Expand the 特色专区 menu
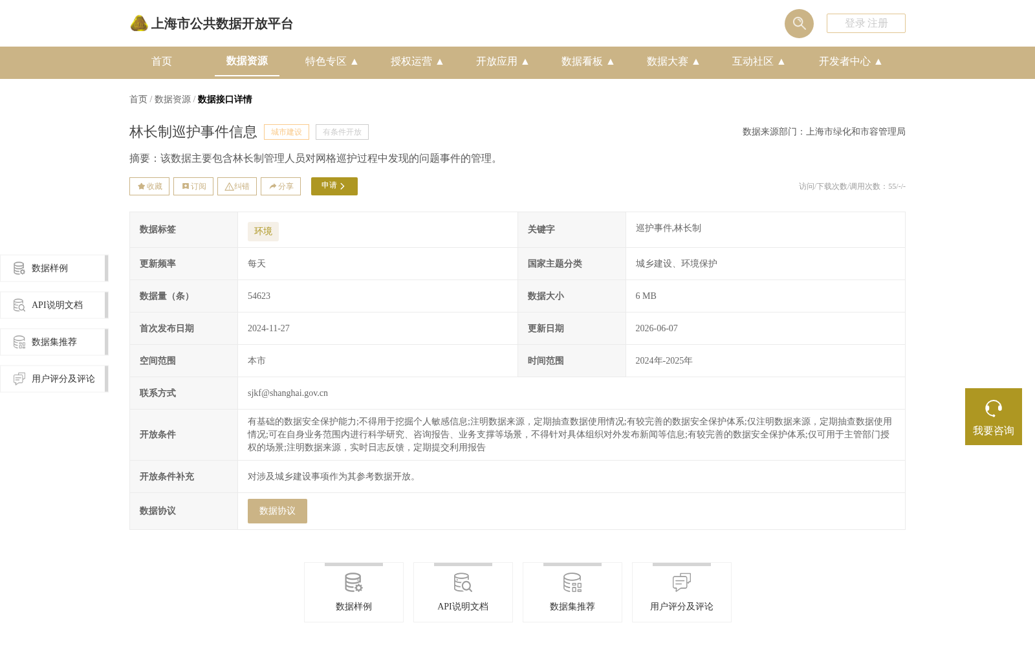The width and height of the screenshot is (1035, 647). 331,61
